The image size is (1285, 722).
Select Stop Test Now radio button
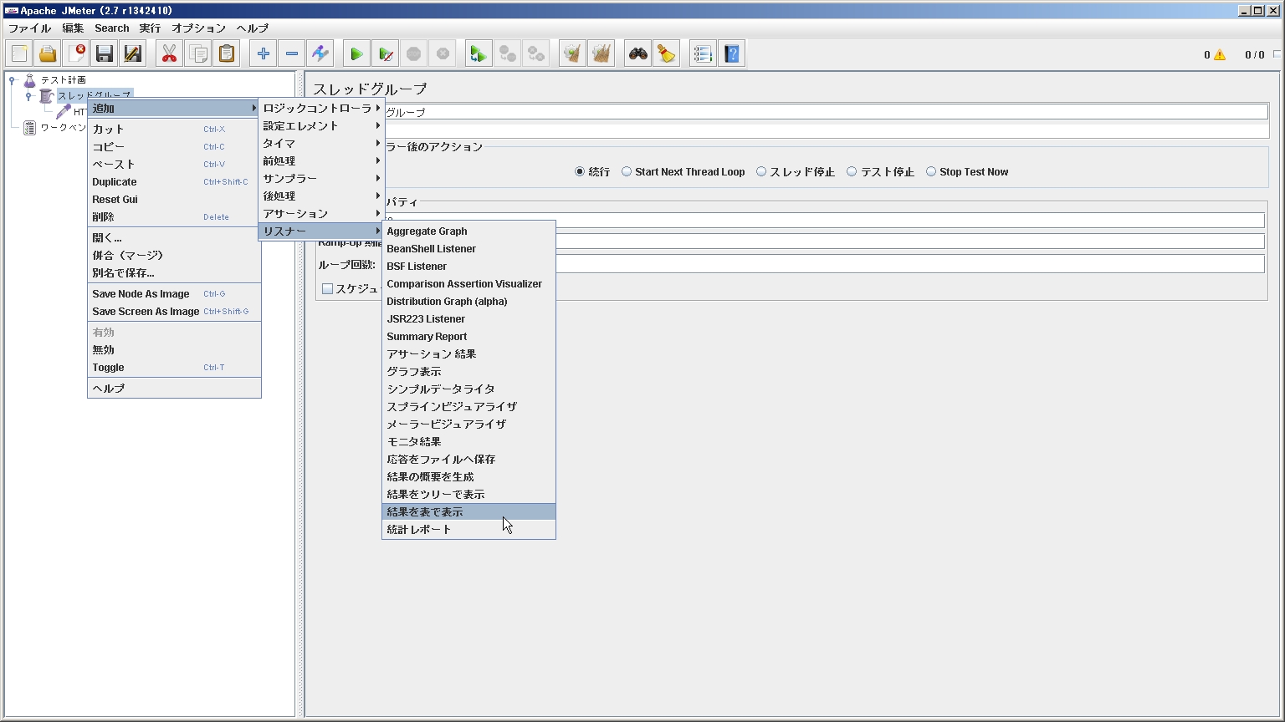tap(931, 172)
